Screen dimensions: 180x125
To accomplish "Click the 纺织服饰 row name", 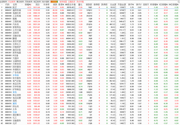I will click(17, 67).
